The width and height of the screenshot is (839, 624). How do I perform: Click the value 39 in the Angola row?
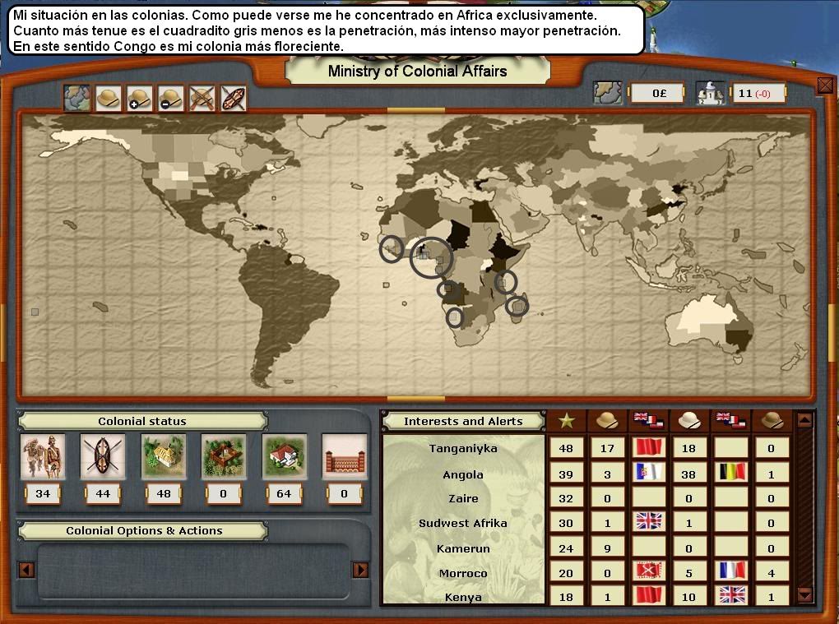(566, 474)
